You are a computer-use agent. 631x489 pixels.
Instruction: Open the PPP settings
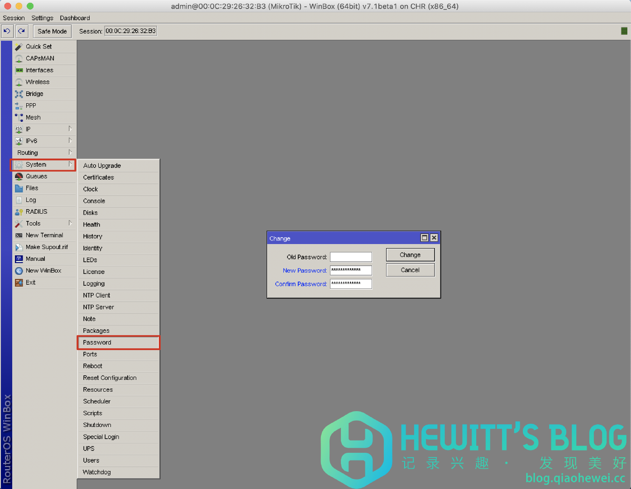[32, 105]
